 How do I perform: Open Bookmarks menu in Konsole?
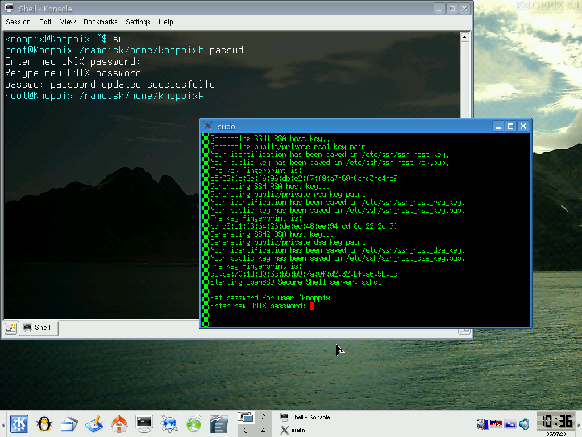click(x=101, y=22)
